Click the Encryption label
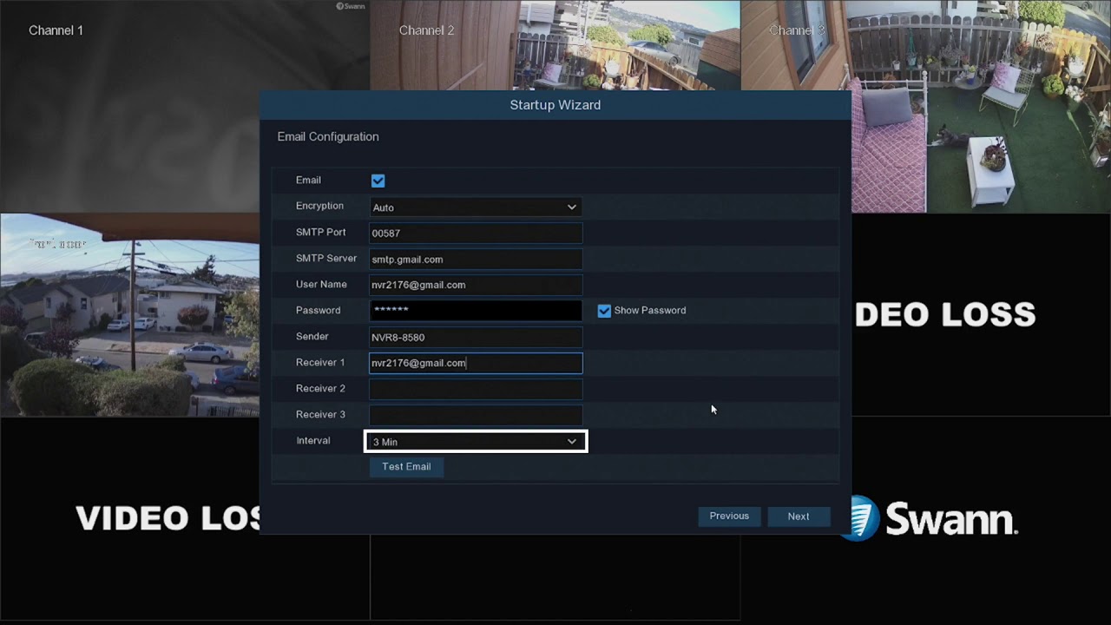Screen dimensions: 1111x625 (319, 207)
